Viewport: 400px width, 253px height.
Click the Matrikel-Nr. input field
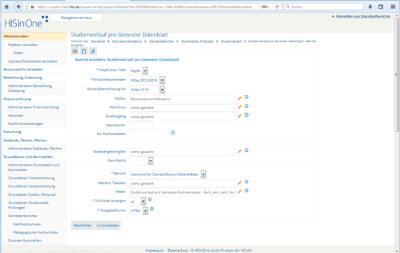[x=141, y=125]
